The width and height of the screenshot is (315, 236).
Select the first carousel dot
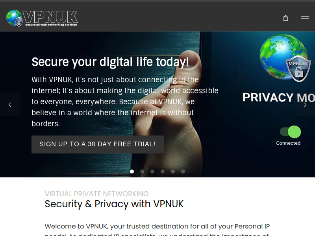click(132, 171)
